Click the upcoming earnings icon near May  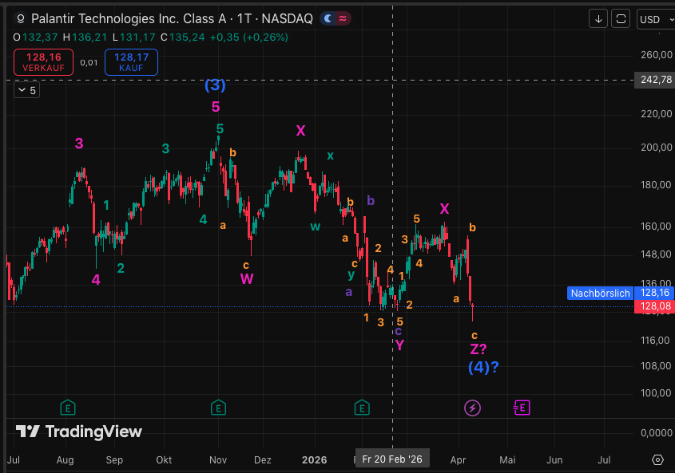[x=521, y=408]
